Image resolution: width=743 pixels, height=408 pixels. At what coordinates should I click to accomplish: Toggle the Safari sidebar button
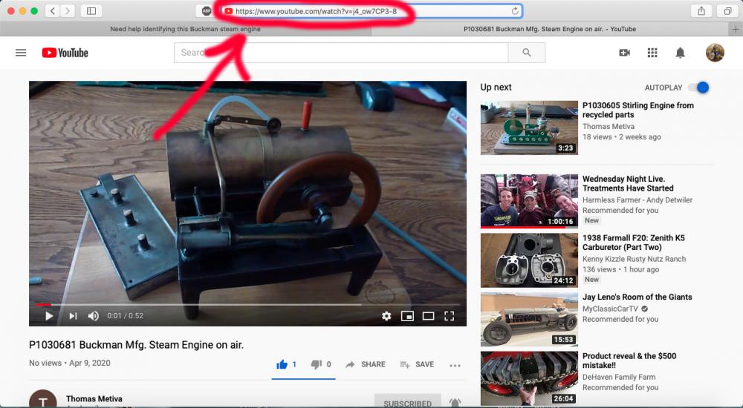coord(91,11)
